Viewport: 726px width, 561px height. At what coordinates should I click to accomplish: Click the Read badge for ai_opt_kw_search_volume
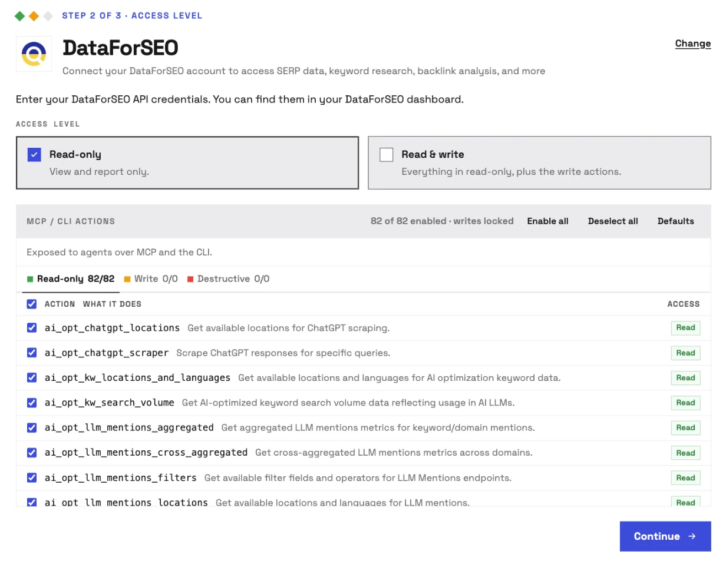(x=685, y=403)
